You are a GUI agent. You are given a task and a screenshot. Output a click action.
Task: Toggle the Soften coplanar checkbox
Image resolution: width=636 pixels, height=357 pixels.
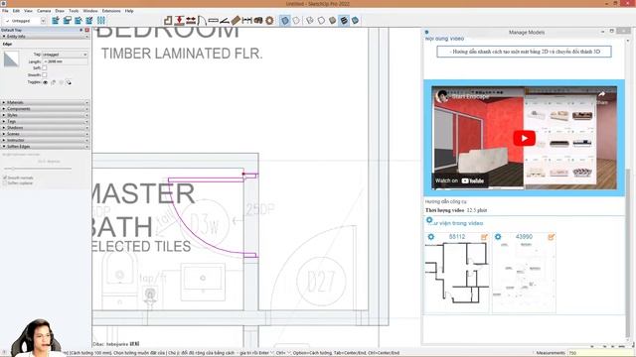click(x=5, y=183)
